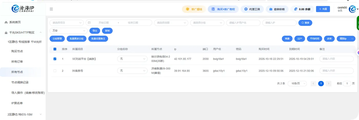Click the 0.00 余额 balance display
Image resolution: width=359 pixels, height=120 pixels.
click(302, 9)
